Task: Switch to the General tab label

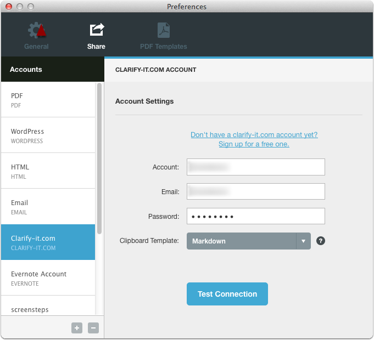Action: click(x=36, y=47)
